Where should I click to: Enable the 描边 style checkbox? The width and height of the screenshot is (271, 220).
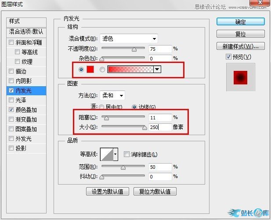click(11, 71)
